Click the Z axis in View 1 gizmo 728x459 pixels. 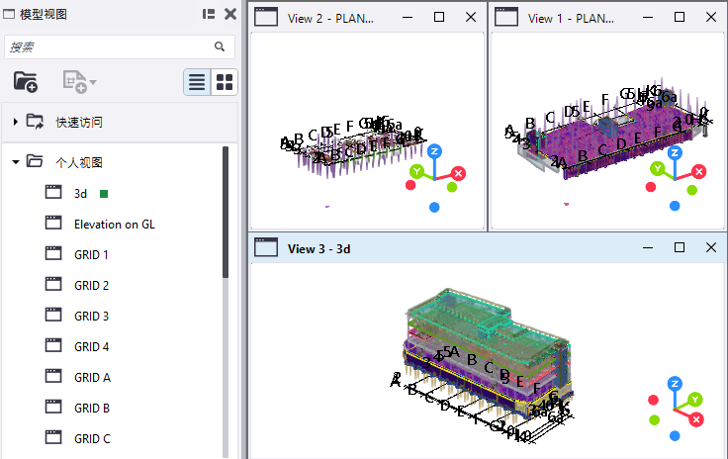point(675,152)
